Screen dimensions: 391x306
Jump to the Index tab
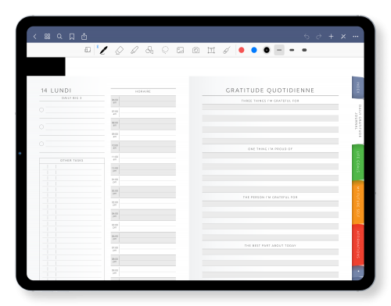click(358, 87)
